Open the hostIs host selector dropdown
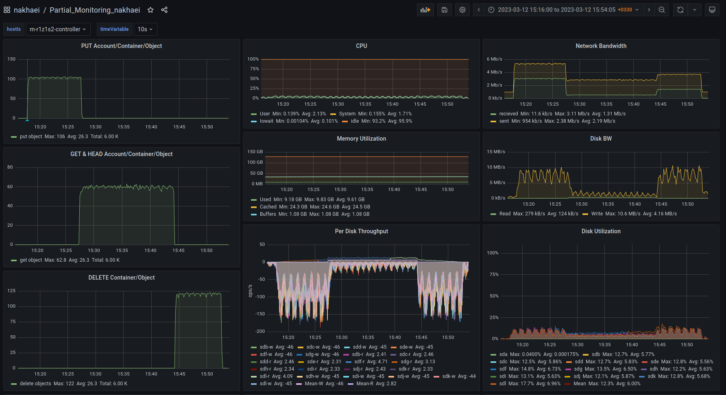Viewport: 726px width, 395px height. [58, 29]
